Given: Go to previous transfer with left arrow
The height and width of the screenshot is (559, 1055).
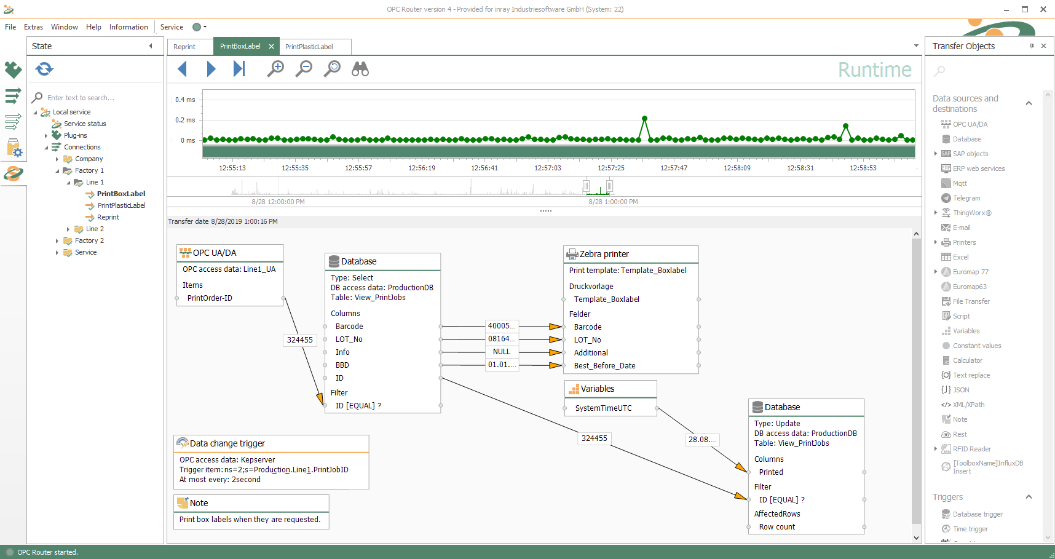Looking at the screenshot, I should (182, 69).
